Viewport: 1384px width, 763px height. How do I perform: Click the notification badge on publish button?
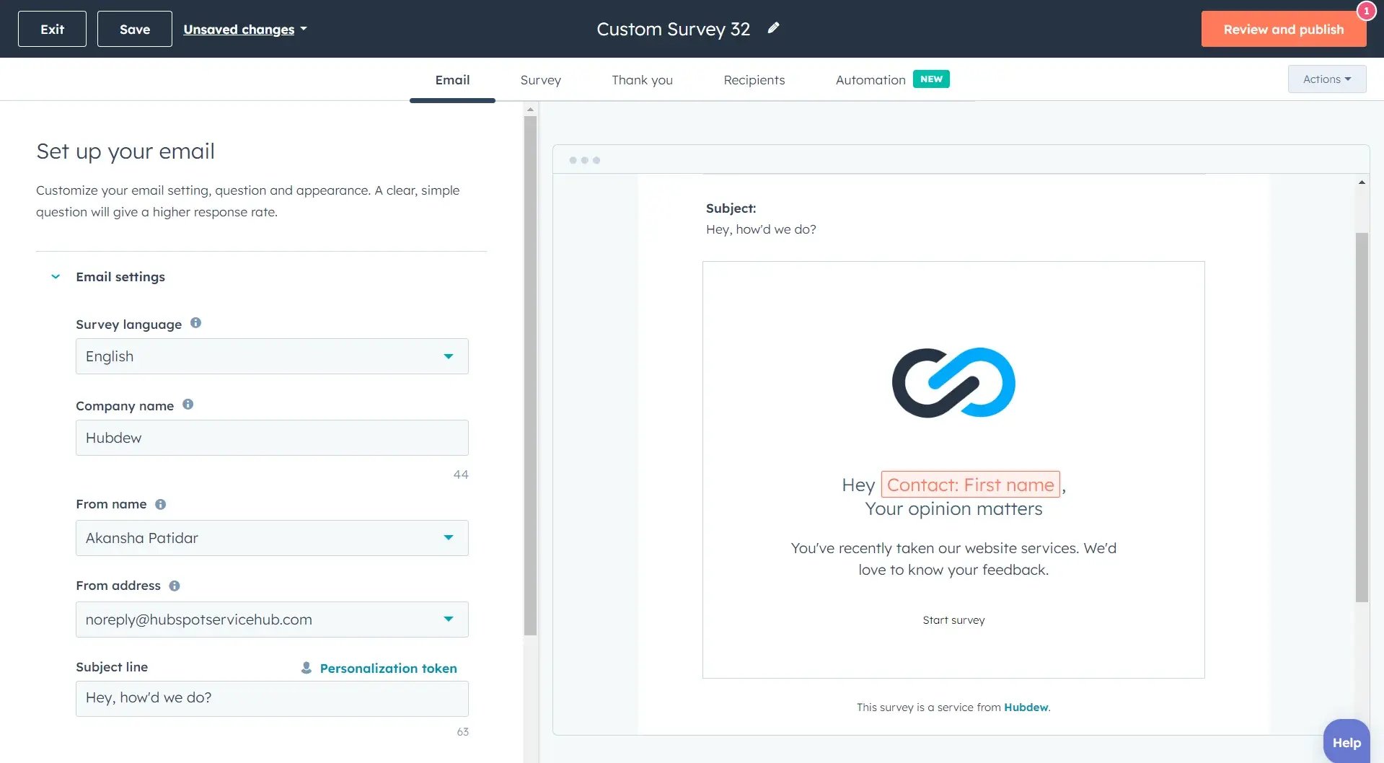click(x=1366, y=11)
